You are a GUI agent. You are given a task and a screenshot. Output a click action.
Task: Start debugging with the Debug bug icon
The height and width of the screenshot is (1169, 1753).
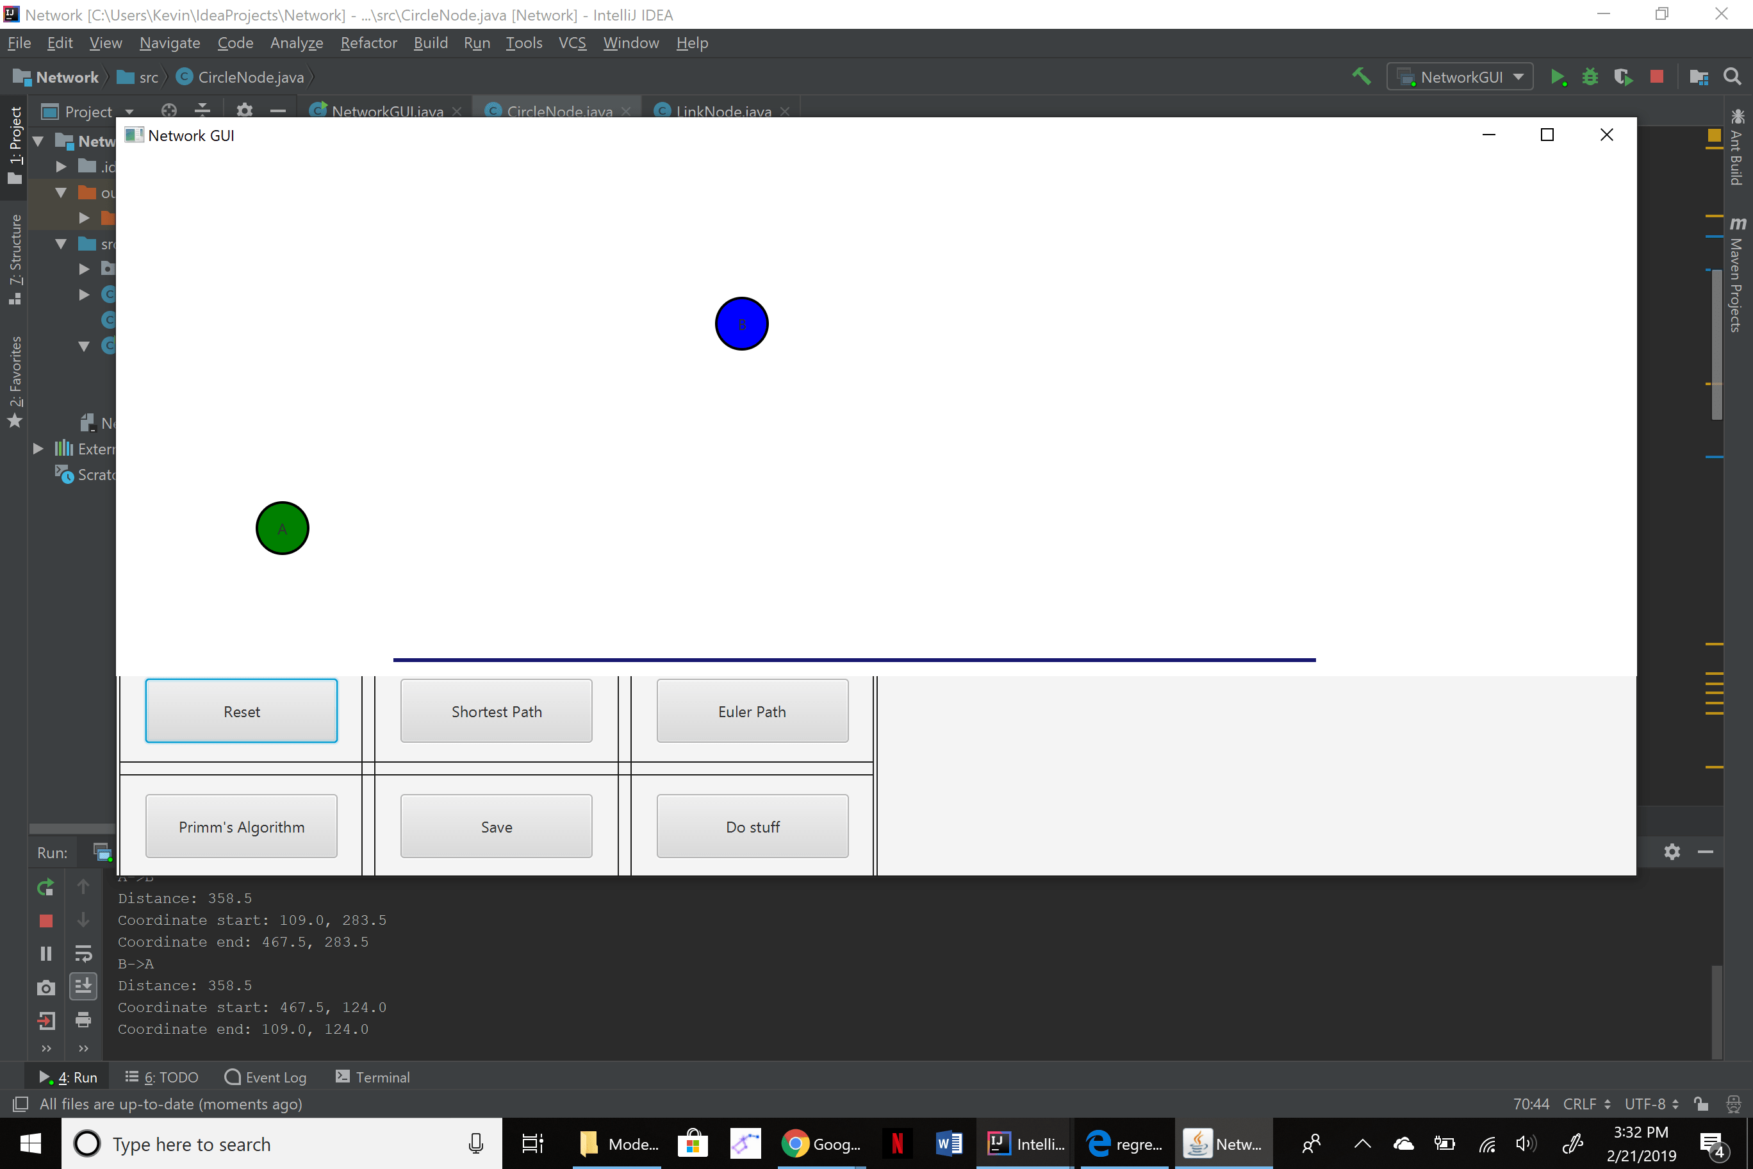coord(1590,76)
